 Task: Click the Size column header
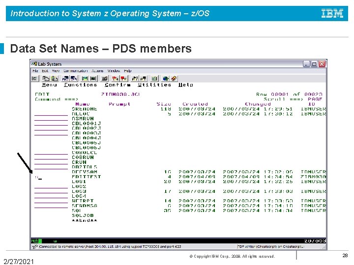pos(164,104)
